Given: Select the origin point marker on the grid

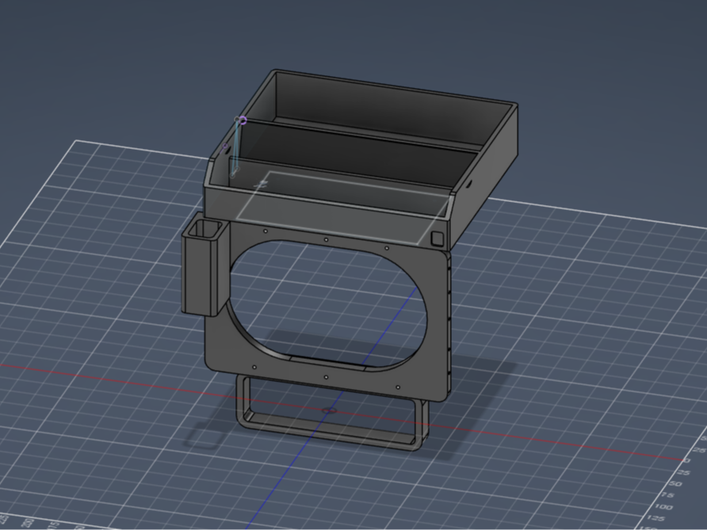Looking at the screenshot, I should point(329,410).
